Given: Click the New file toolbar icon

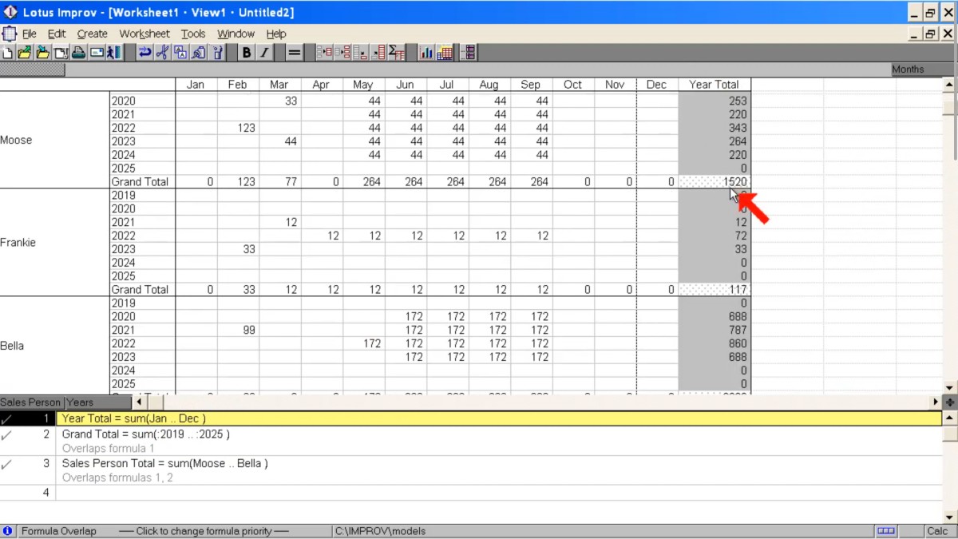Looking at the screenshot, I should (x=7, y=53).
